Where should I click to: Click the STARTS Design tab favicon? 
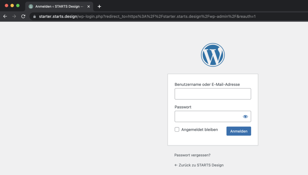(31, 6)
